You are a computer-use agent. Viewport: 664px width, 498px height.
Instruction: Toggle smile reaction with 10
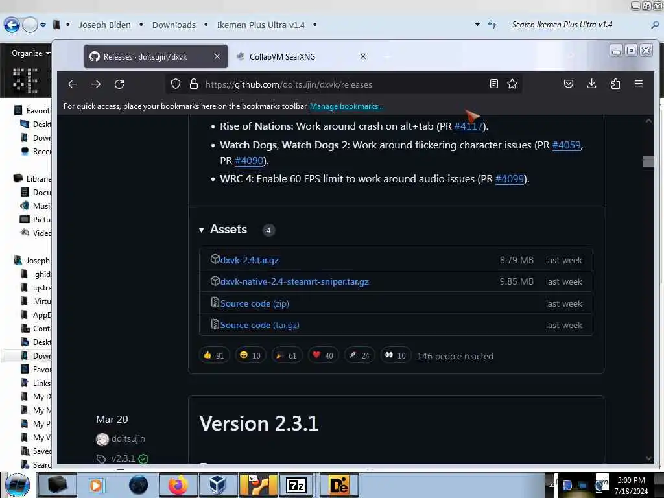[250, 355]
